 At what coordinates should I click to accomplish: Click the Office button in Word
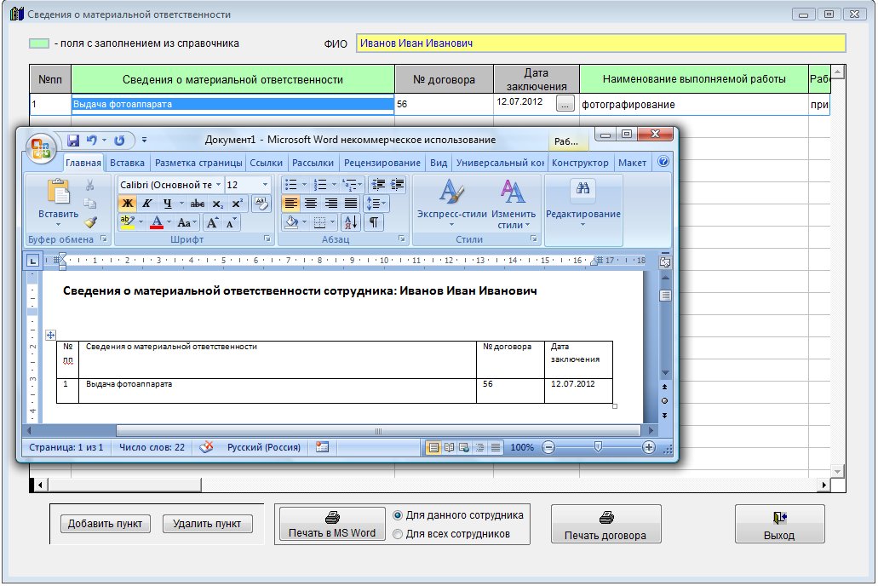(41, 148)
